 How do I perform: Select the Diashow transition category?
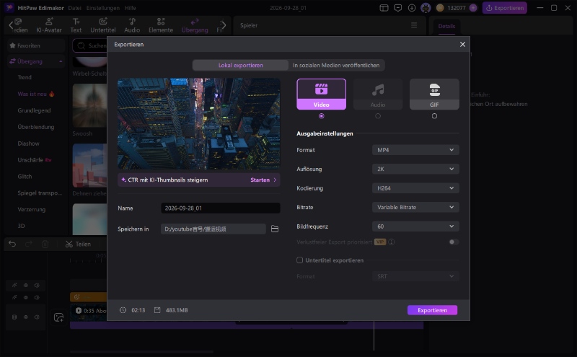pyautogui.click(x=28, y=144)
